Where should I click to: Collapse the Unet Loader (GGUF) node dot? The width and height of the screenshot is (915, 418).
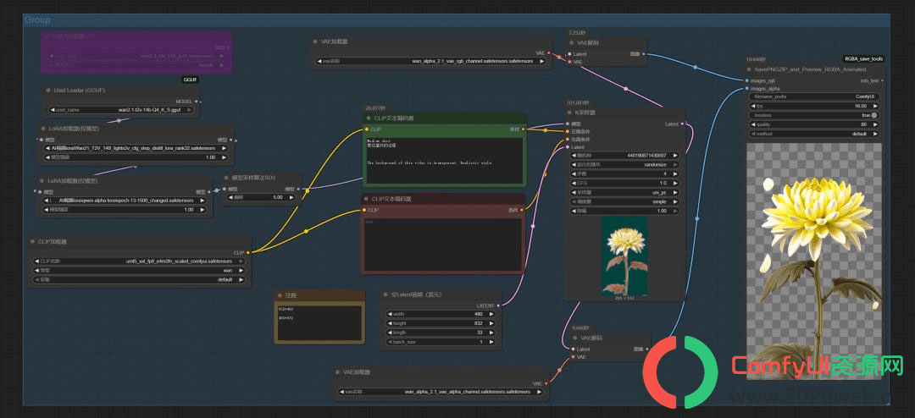(47, 91)
